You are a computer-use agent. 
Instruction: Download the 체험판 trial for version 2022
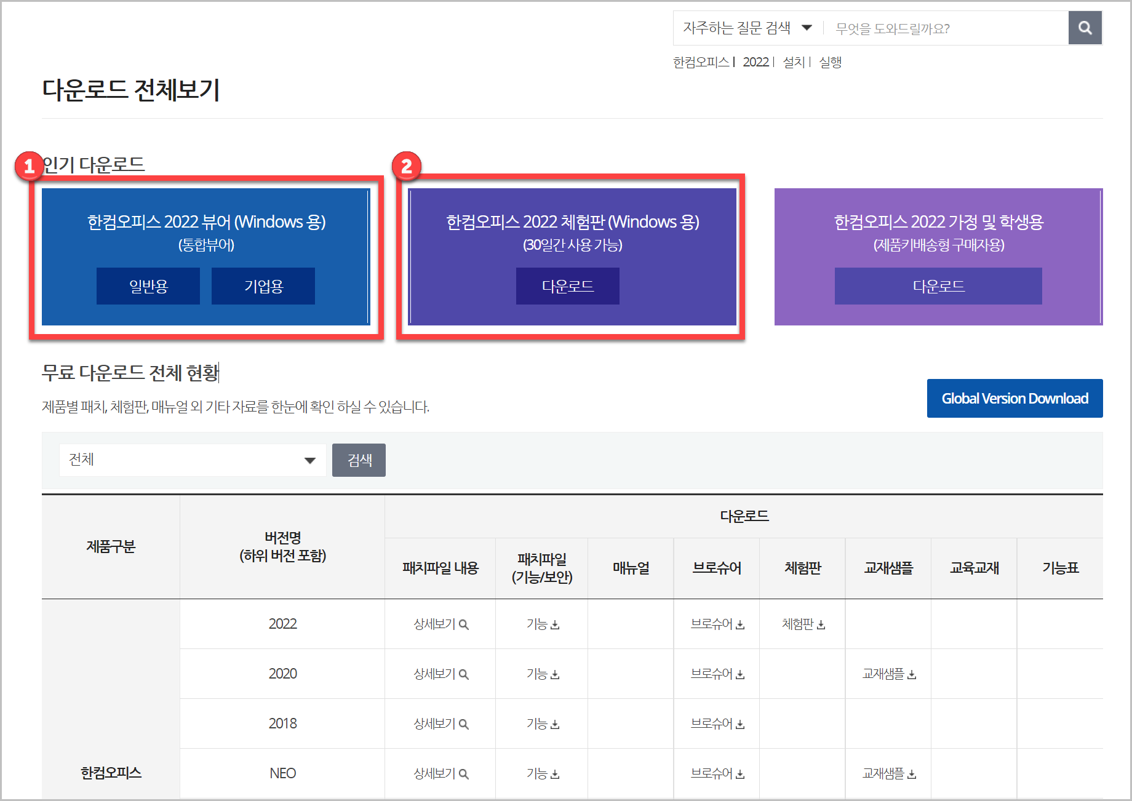802,624
